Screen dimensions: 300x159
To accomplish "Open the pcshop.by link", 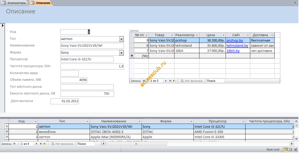I will click(235, 40).
